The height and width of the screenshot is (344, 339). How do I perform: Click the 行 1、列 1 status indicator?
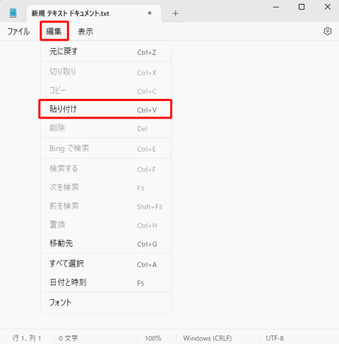tap(26, 338)
